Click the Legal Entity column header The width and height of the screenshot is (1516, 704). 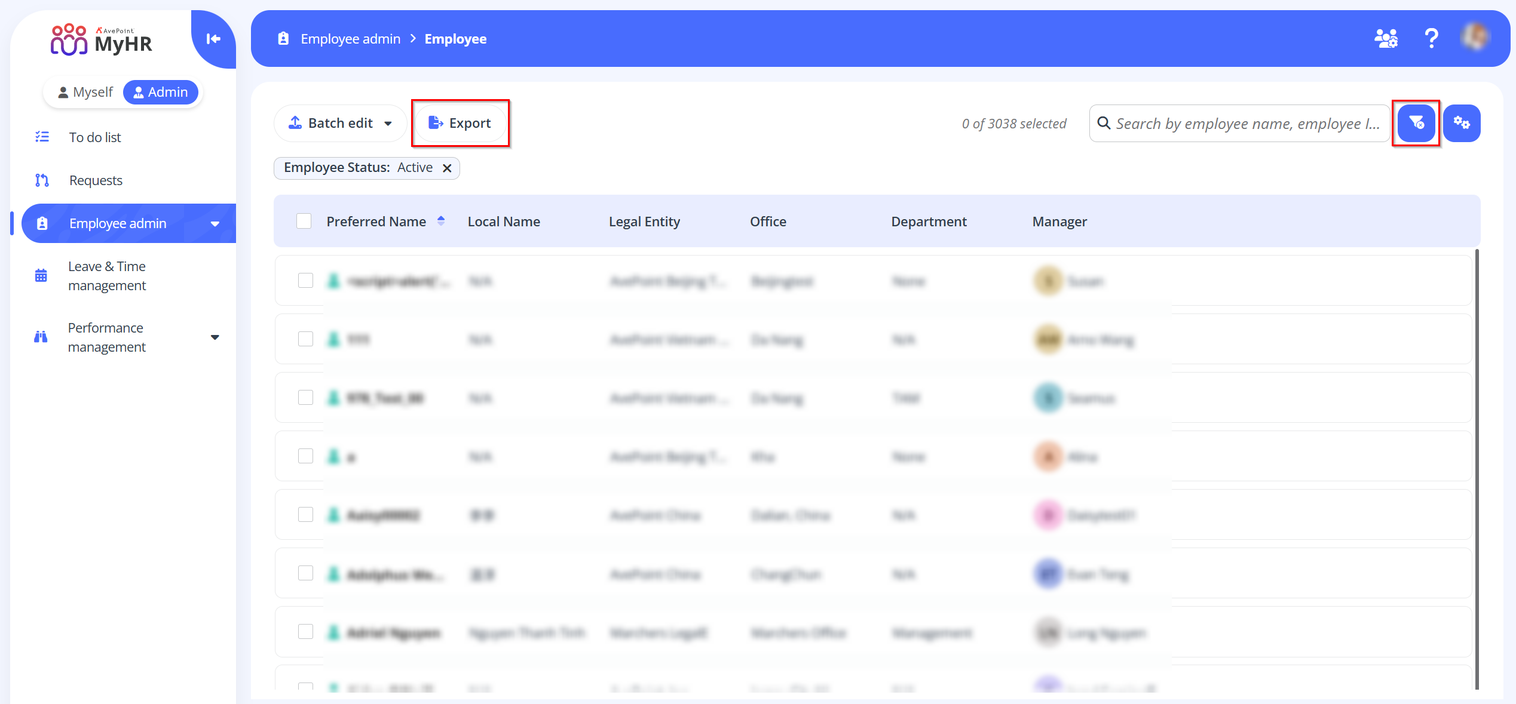pos(644,222)
